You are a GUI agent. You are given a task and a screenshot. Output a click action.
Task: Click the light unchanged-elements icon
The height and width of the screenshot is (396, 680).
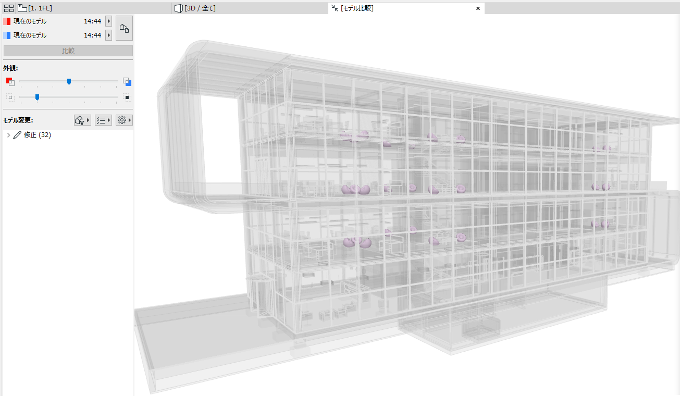click(x=10, y=97)
